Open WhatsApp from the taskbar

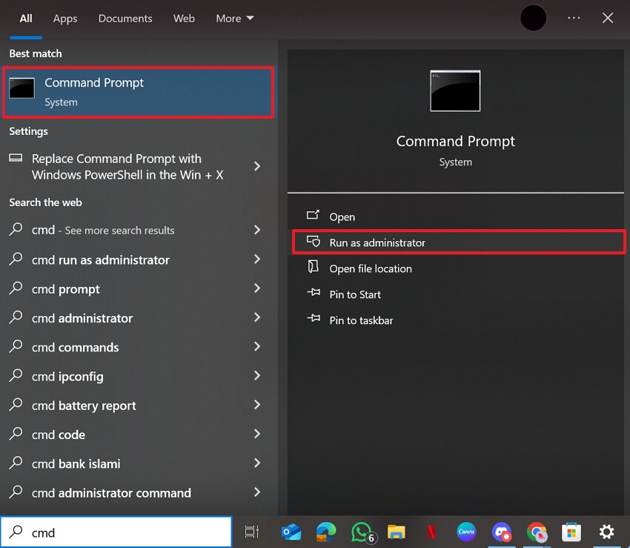tap(362, 532)
